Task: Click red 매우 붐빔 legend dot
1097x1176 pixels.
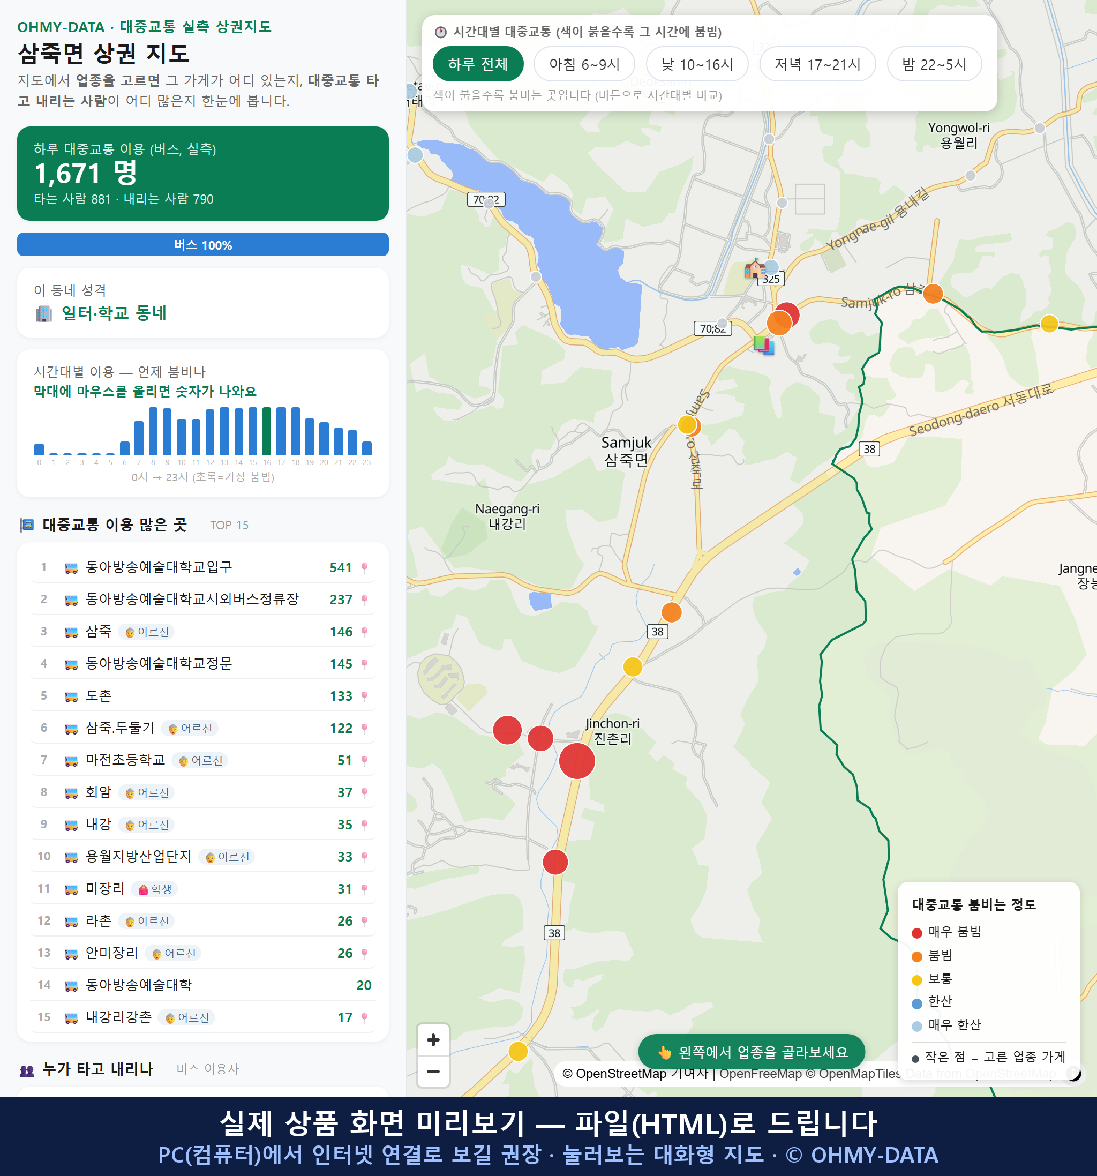Action: click(916, 933)
